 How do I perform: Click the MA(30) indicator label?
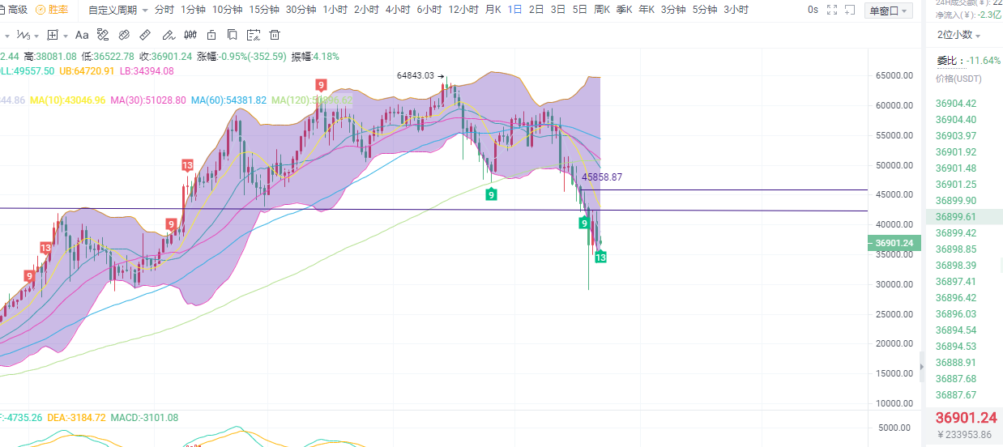[148, 100]
